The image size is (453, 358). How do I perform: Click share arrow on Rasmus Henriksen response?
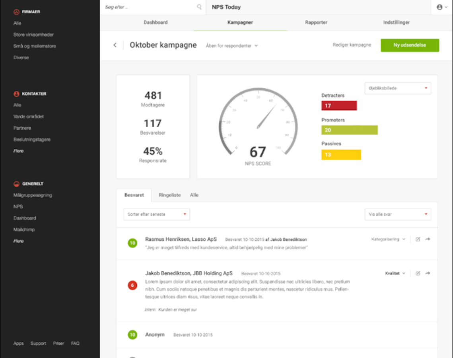coord(428,239)
